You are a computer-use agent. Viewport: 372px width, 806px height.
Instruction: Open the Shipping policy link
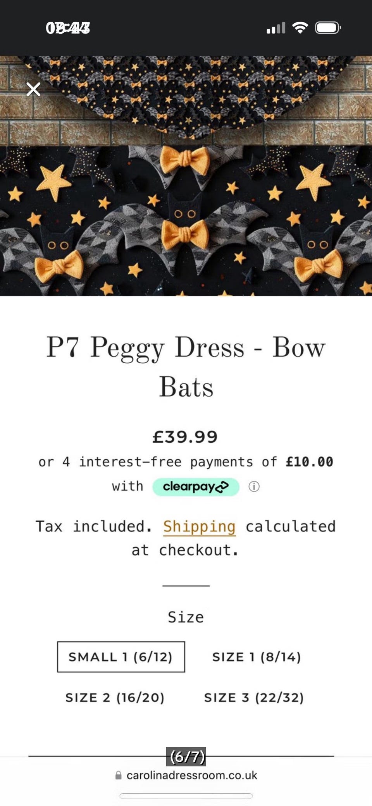pos(199,526)
